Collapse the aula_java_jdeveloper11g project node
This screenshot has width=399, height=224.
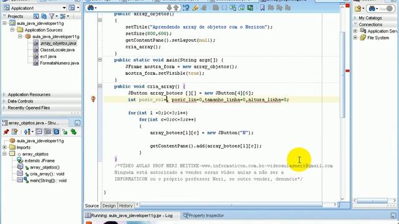4,23
